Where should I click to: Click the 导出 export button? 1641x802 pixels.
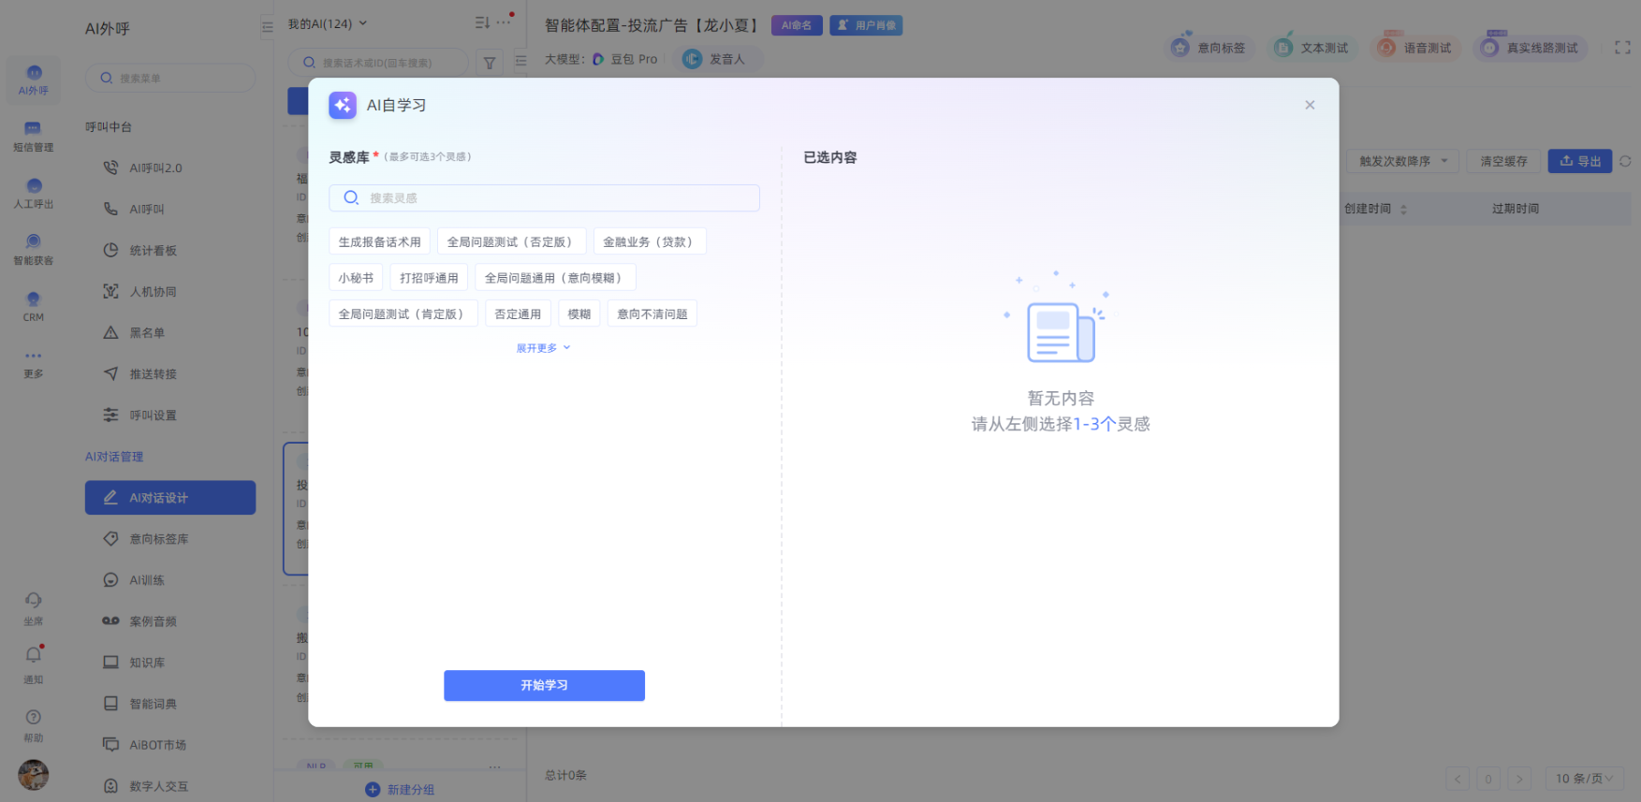(x=1579, y=161)
